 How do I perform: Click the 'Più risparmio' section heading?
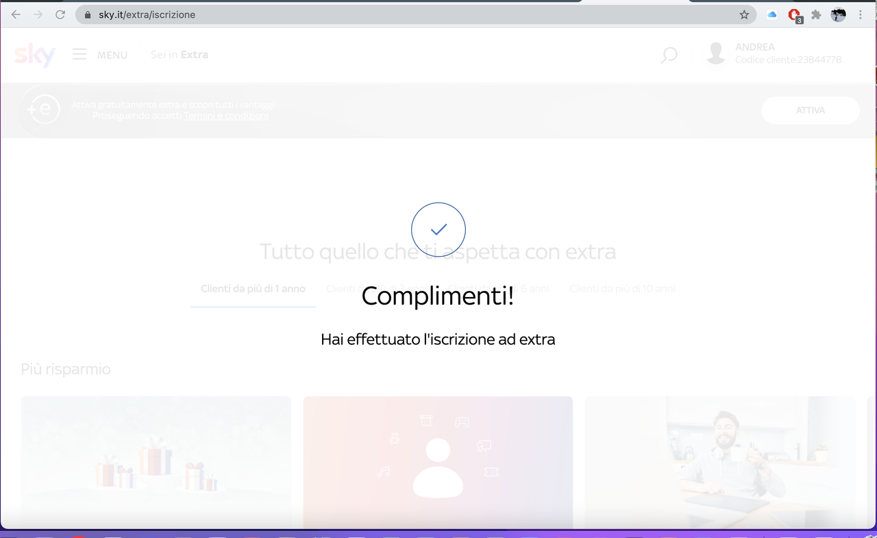click(x=66, y=370)
